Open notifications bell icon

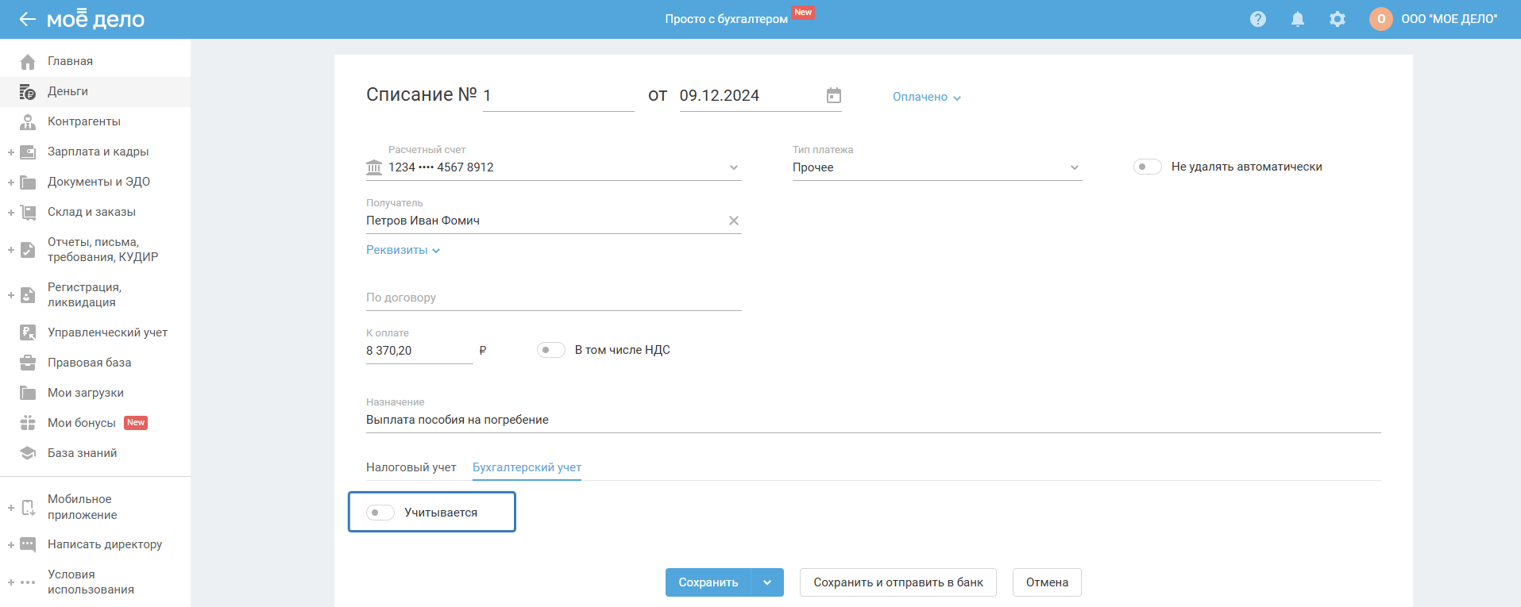click(x=1297, y=19)
